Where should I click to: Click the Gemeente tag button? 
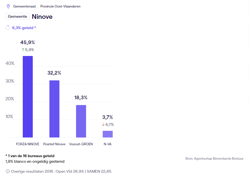point(17,16)
